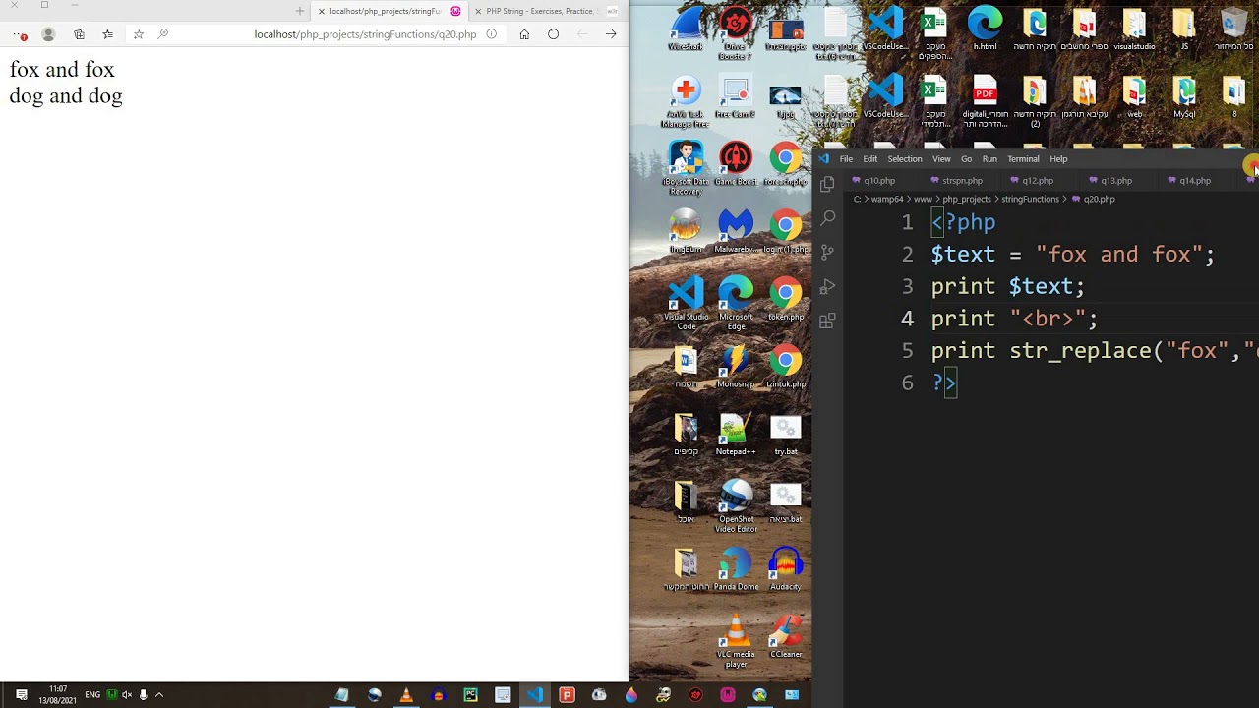Select the OpenShot Video Editor desktop shortcut
1259x708 pixels.
735,506
